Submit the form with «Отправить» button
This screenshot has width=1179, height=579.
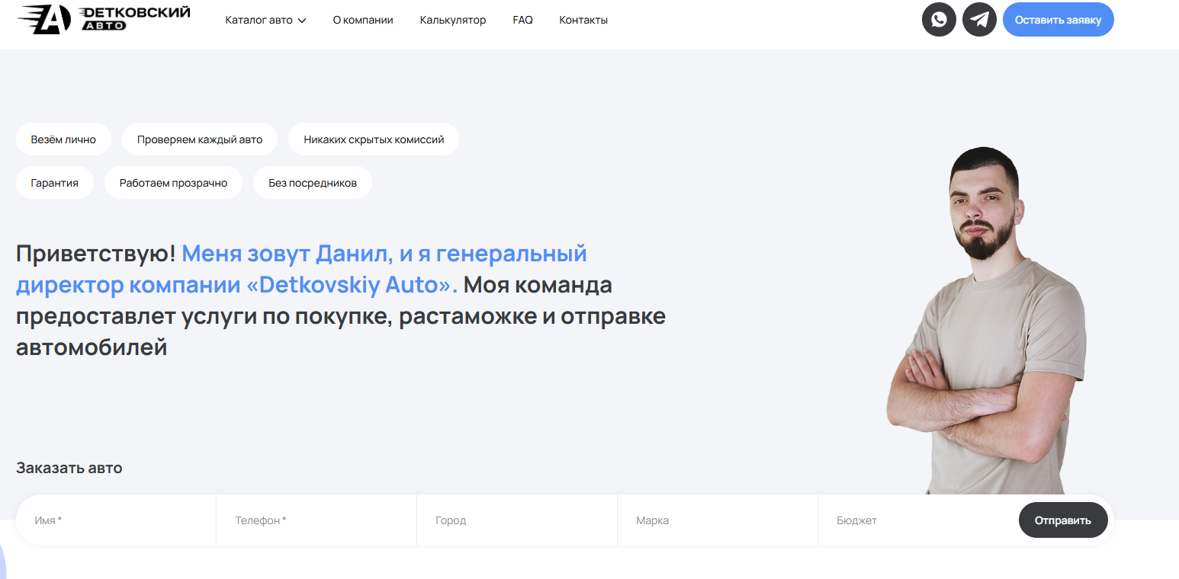click(1063, 520)
